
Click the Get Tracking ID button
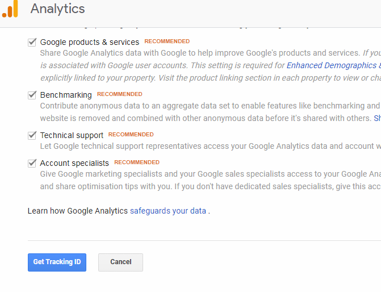click(x=57, y=262)
